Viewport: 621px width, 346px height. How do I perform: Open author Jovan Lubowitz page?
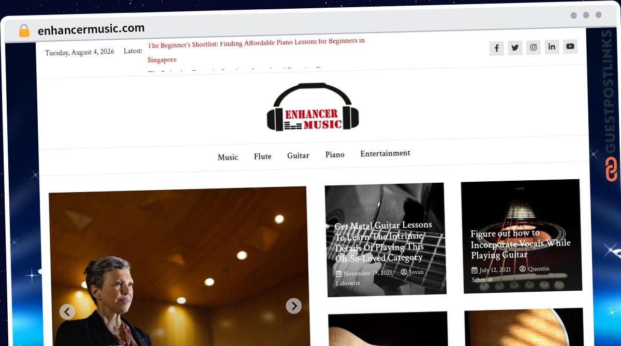[x=380, y=277]
